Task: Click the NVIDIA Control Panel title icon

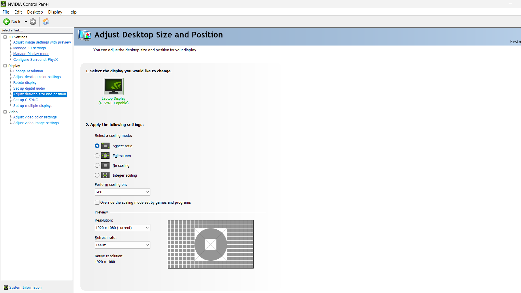Action: pos(3,4)
